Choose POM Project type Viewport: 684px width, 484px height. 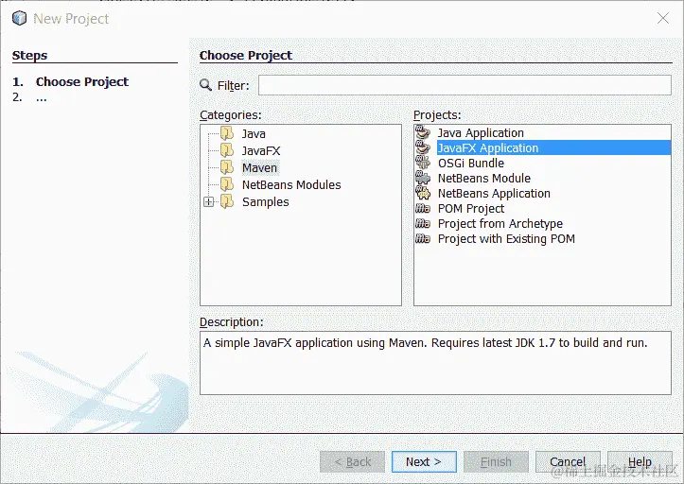(x=471, y=208)
